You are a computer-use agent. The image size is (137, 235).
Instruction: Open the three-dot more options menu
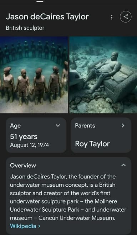click(x=112, y=18)
